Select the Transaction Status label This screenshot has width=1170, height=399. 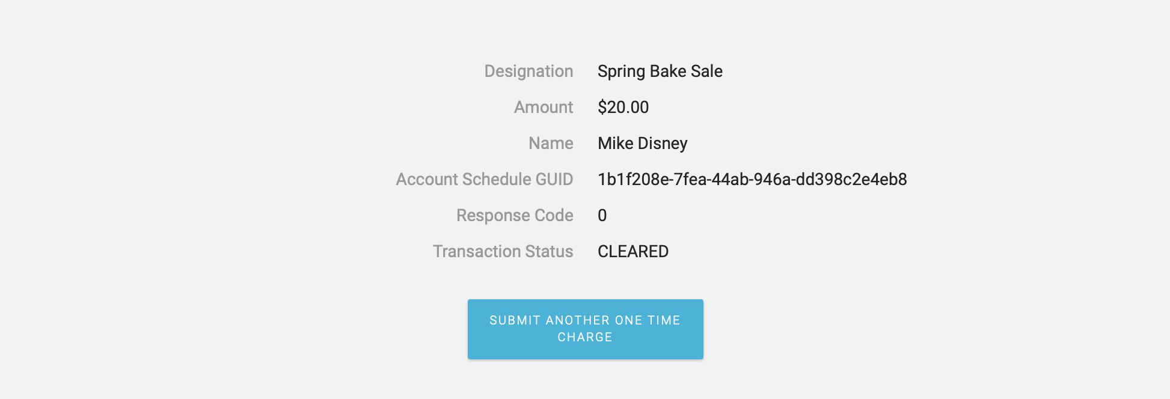(x=503, y=252)
